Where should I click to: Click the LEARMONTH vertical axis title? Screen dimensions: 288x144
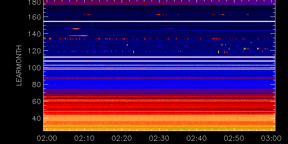pyautogui.click(x=19, y=66)
